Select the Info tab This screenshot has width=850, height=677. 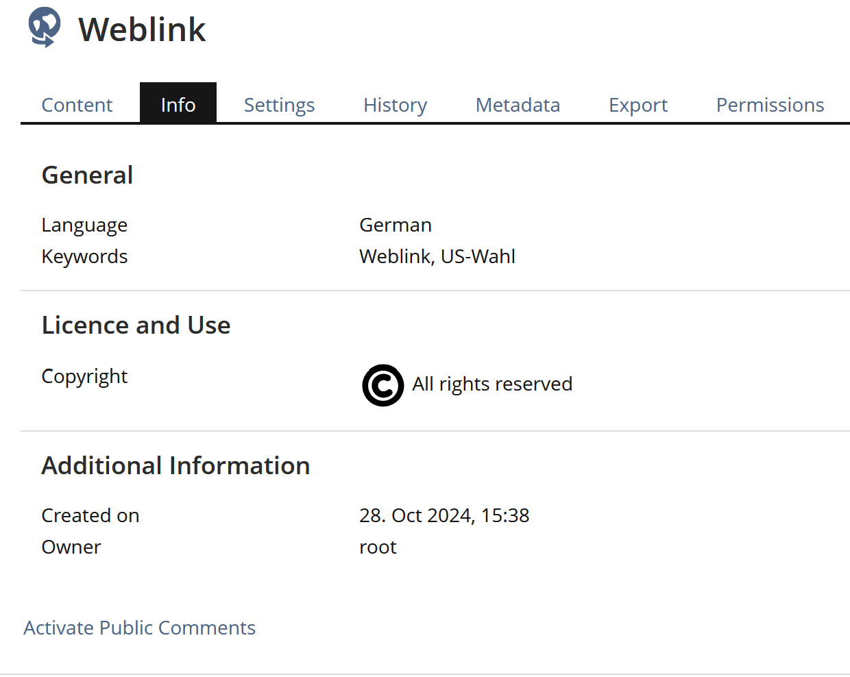point(178,105)
